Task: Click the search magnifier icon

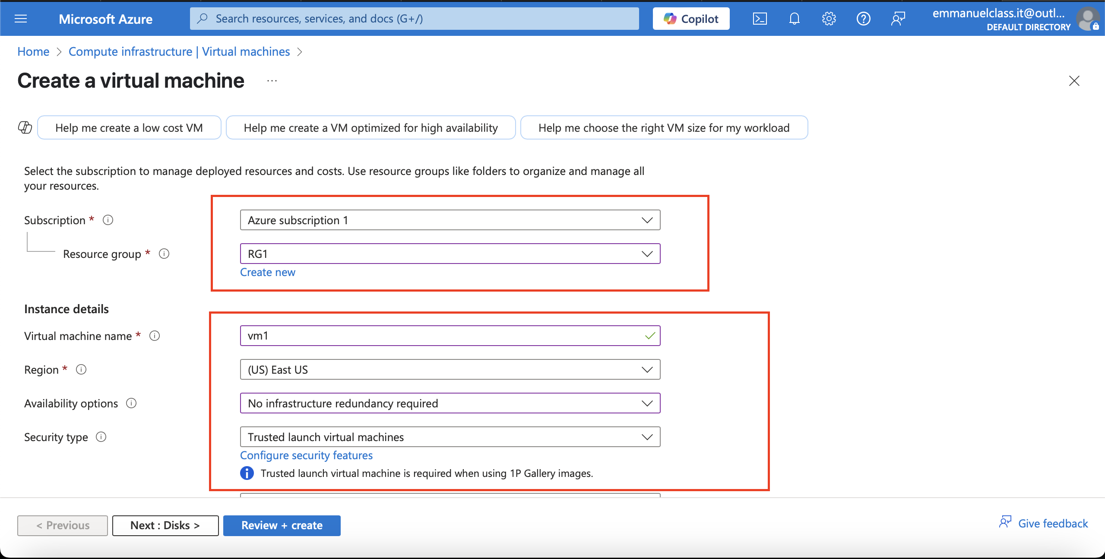Action: pos(202,19)
